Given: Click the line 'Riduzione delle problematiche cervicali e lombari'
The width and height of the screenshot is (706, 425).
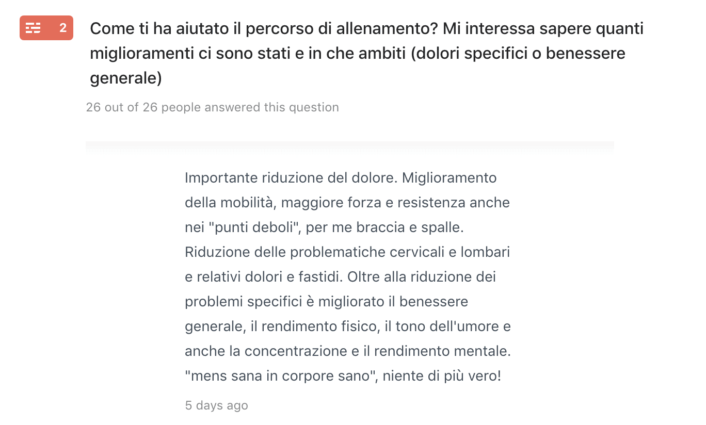Looking at the screenshot, I should [347, 252].
